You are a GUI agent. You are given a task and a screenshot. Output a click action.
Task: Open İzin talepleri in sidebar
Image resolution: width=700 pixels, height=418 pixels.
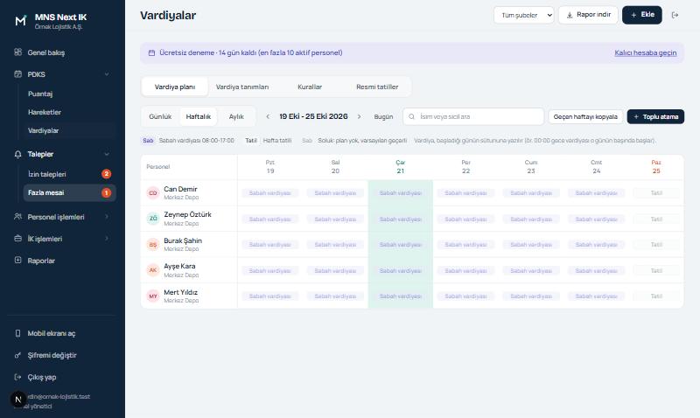[x=70, y=174]
